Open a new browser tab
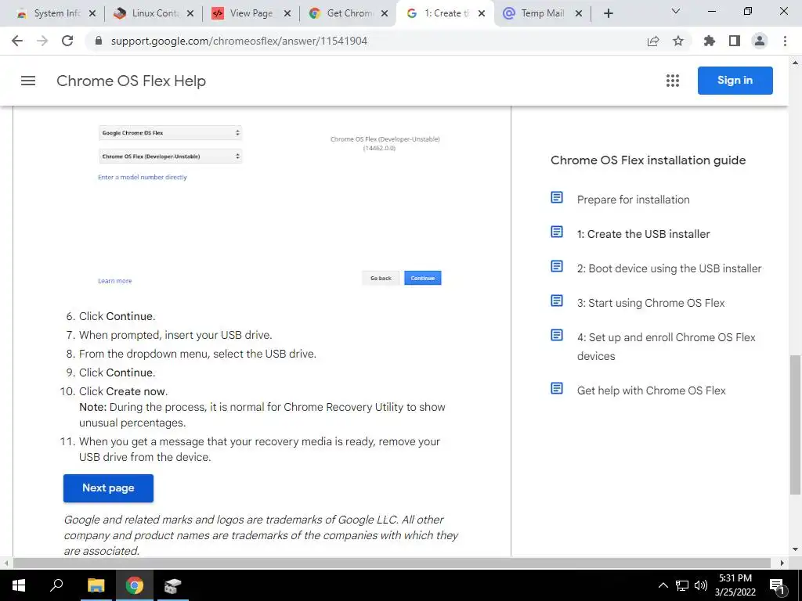This screenshot has height=601, width=802. (x=608, y=14)
